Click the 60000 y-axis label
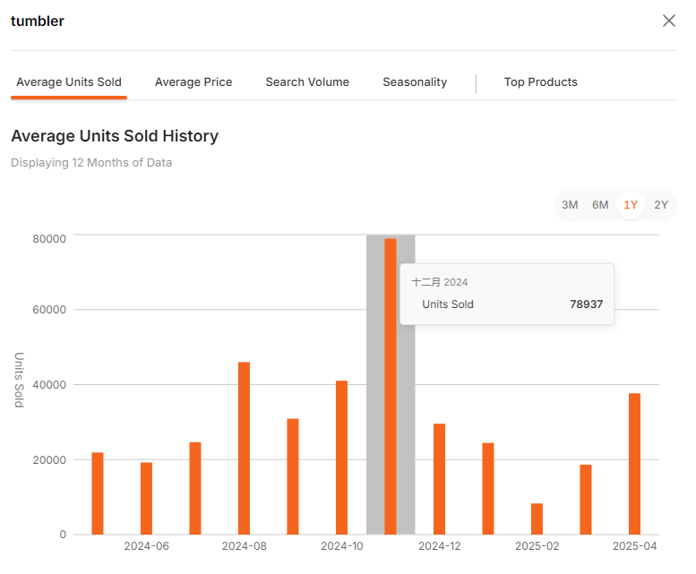The height and width of the screenshot is (574, 696). pos(49,310)
